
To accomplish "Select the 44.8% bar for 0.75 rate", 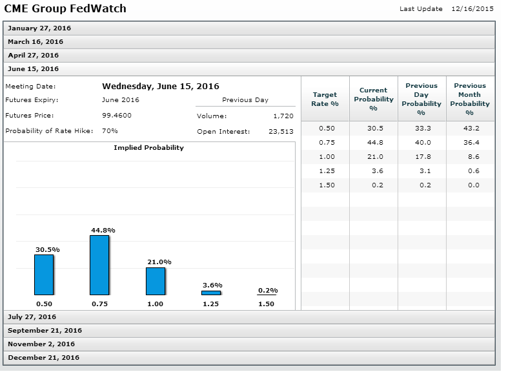I will coord(99,265).
